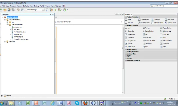Run the project with the green arrow
Viewport: 178px width, 106px height.
[x=56, y=10]
